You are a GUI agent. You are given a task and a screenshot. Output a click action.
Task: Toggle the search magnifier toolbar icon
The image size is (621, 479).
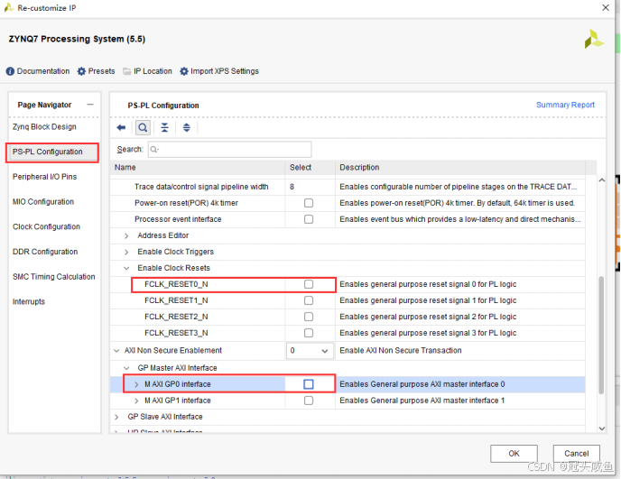tap(143, 128)
